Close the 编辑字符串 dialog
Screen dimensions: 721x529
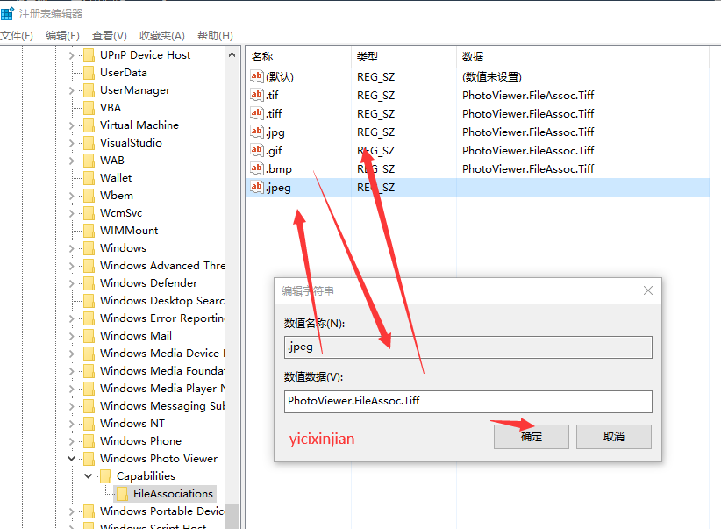click(648, 290)
